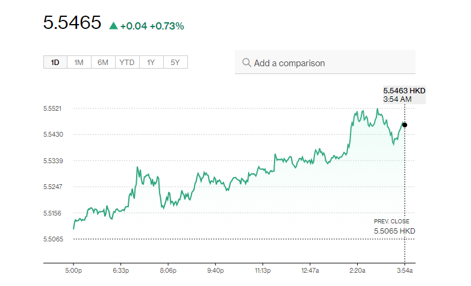Click the green up-arrow triangle indicator

click(113, 26)
